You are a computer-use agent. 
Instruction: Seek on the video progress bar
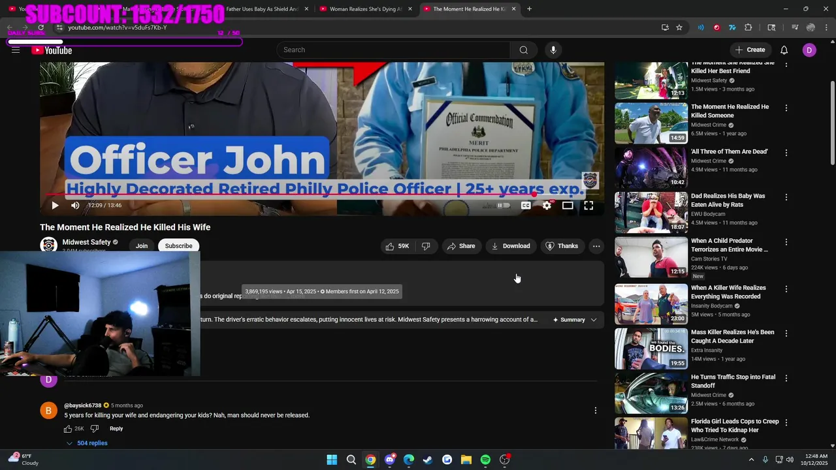coord(321,194)
